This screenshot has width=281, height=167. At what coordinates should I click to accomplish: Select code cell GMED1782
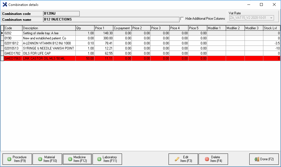pos(13,53)
